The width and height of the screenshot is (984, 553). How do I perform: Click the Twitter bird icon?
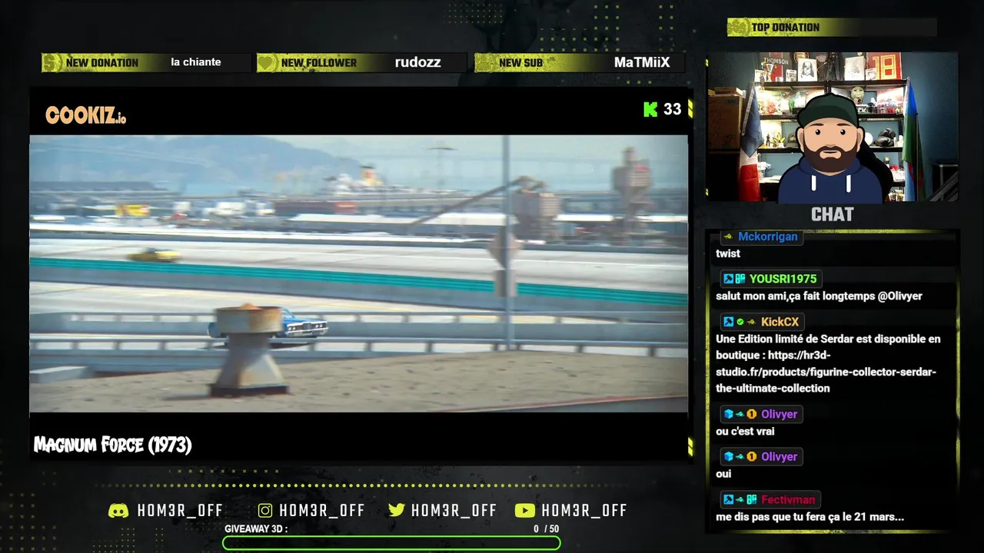397,511
